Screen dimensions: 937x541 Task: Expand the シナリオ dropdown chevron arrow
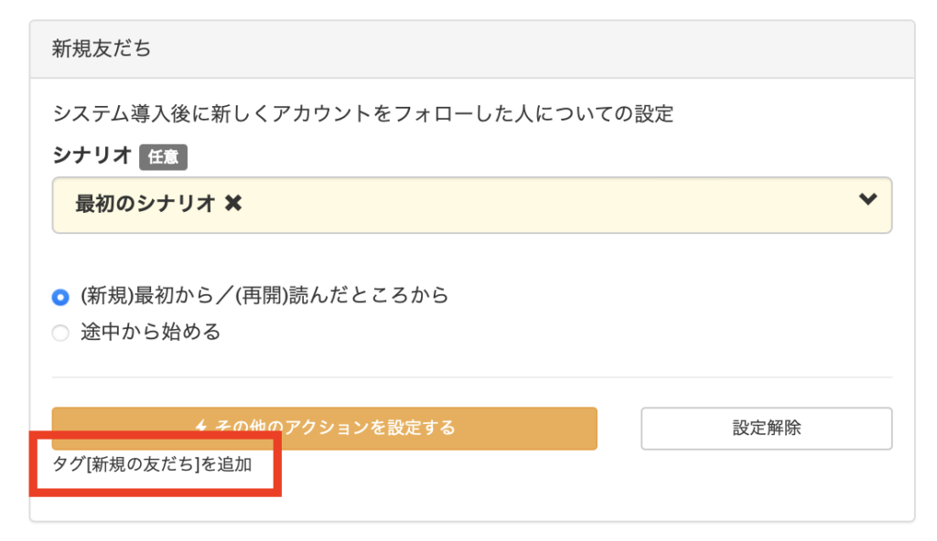click(x=868, y=200)
